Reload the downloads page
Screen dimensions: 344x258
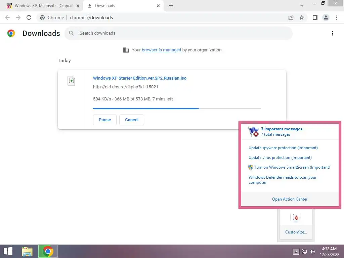point(29,17)
